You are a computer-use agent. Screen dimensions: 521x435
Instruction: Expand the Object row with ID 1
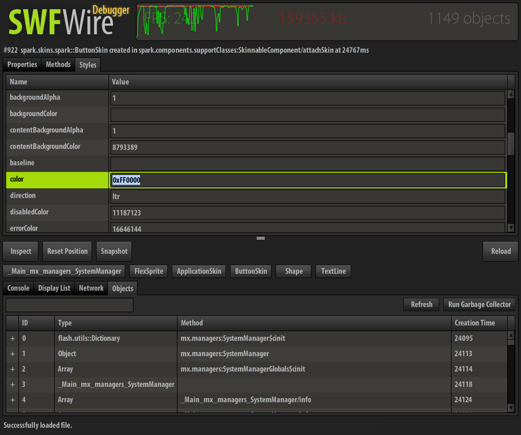(12, 354)
